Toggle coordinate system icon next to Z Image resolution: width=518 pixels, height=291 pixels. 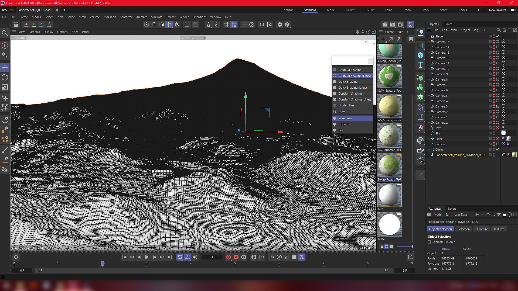pyautogui.click(x=49, y=25)
